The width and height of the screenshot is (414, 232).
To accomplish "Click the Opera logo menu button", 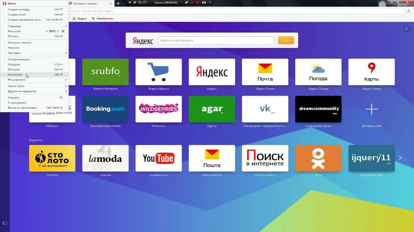I will tap(9, 3).
